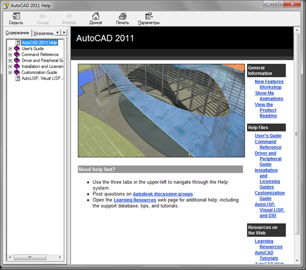Open the Autodesk discussion groups link
The height and width of the screenshot is (270, 306).
pyautogui.click(x=163, y=194)
